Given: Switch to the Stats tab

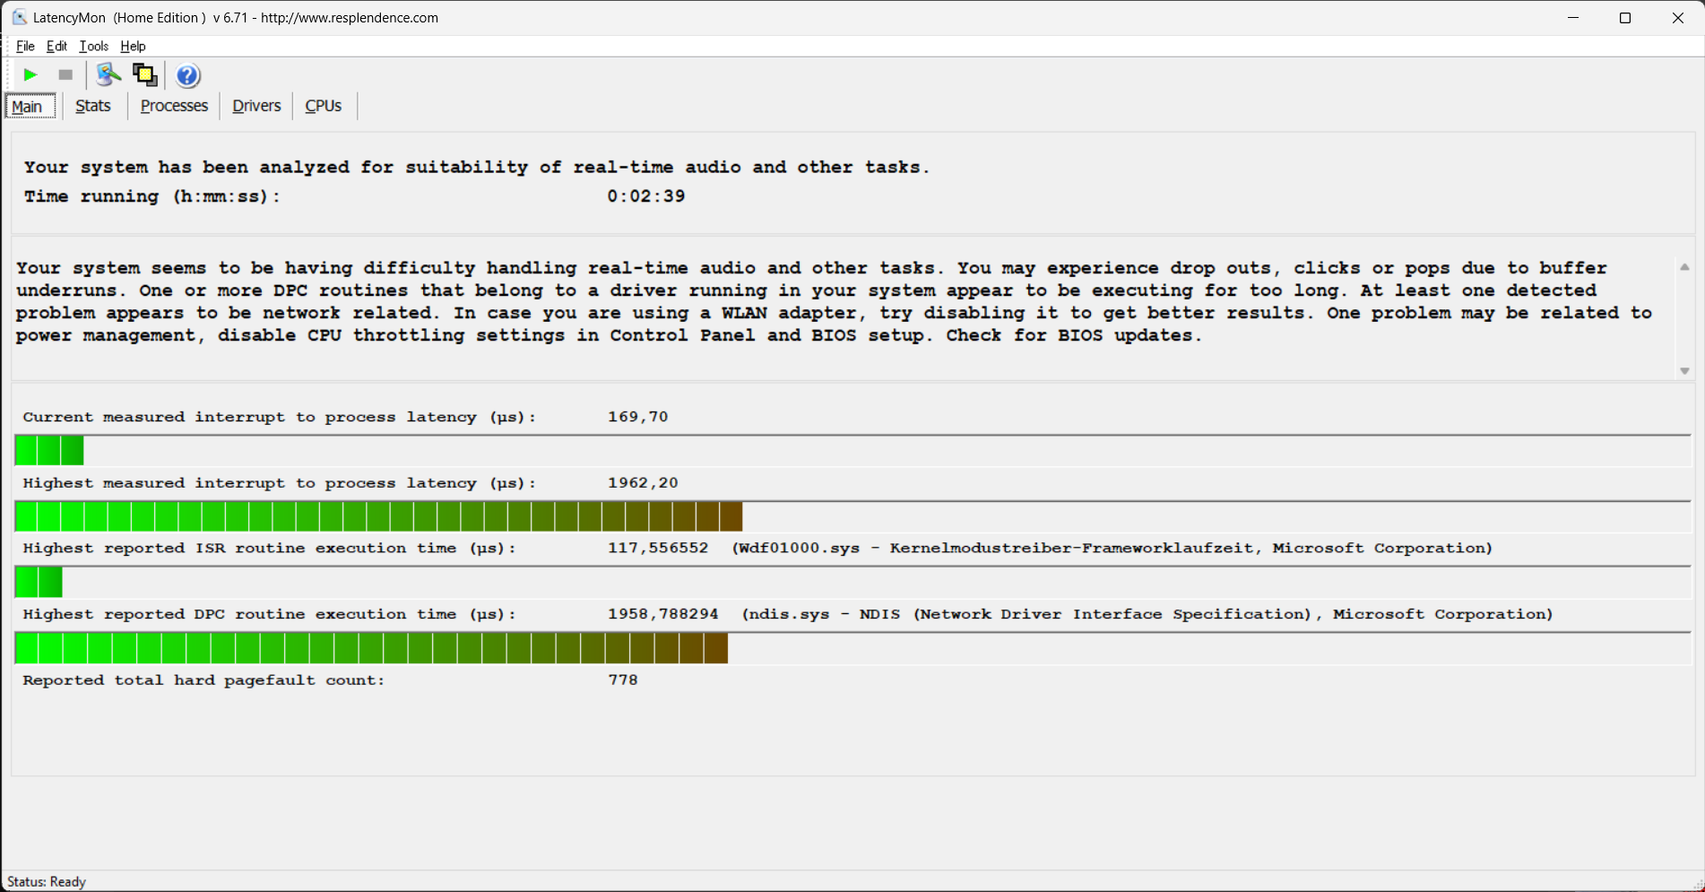Looking at the screenshot, I should click(x=93, y=106).
